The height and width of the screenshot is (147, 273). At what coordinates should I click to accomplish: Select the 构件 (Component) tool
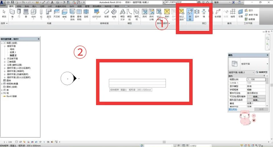[x=34, y=14]
